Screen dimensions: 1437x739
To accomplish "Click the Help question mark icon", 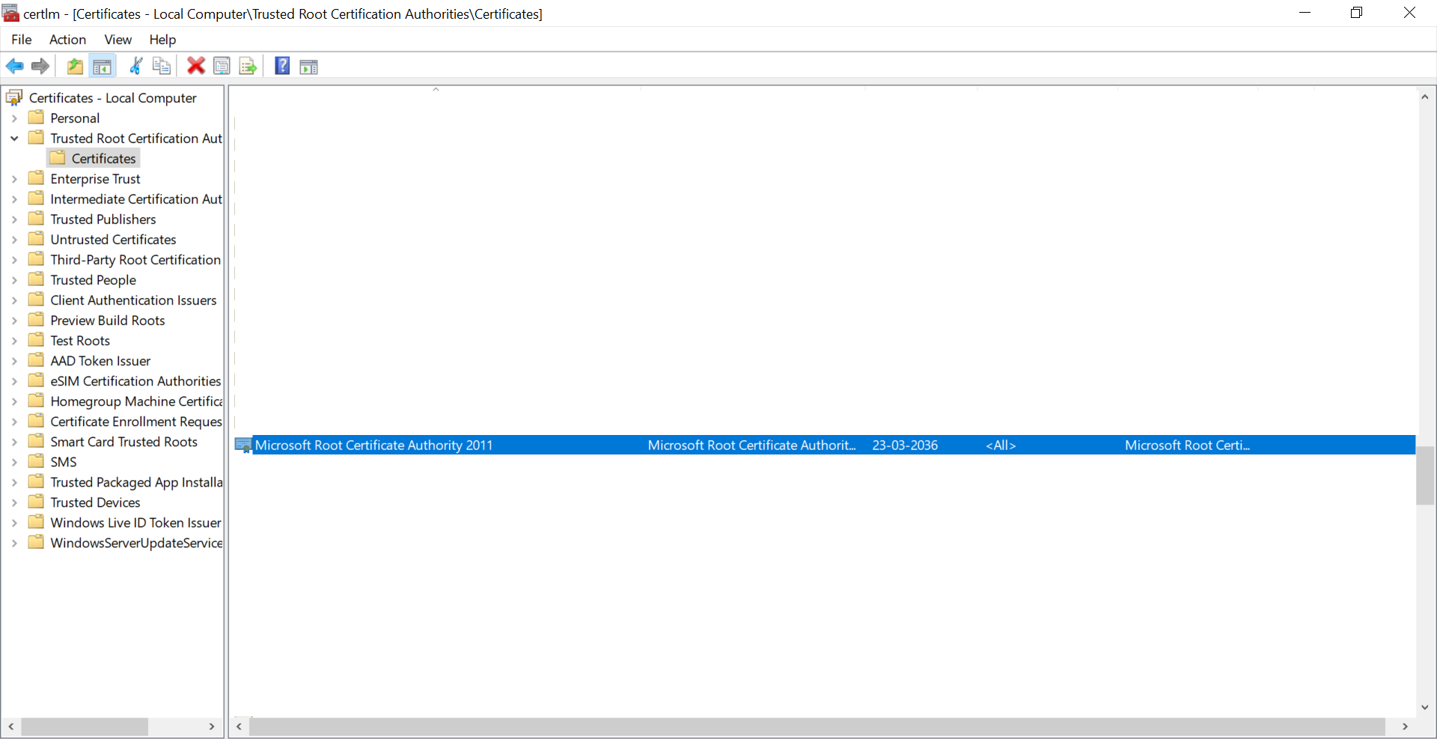I will click(282, 67).
